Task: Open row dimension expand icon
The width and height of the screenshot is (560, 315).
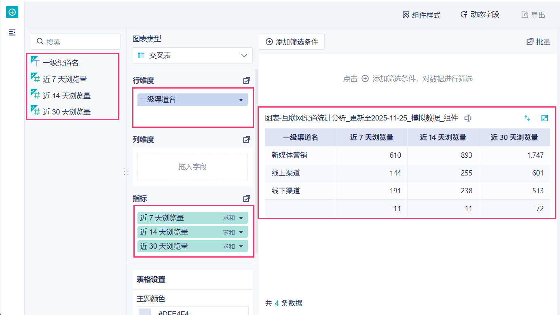Action: point(246,80)
